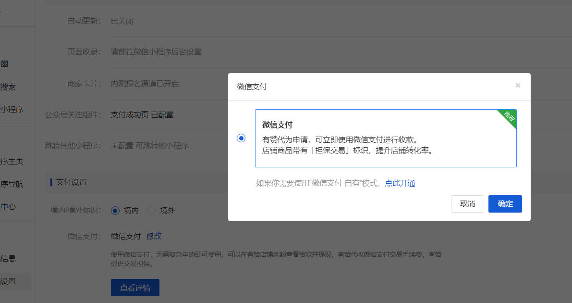
Task: Click the 取消 button
Action: [x=467, y=203]
